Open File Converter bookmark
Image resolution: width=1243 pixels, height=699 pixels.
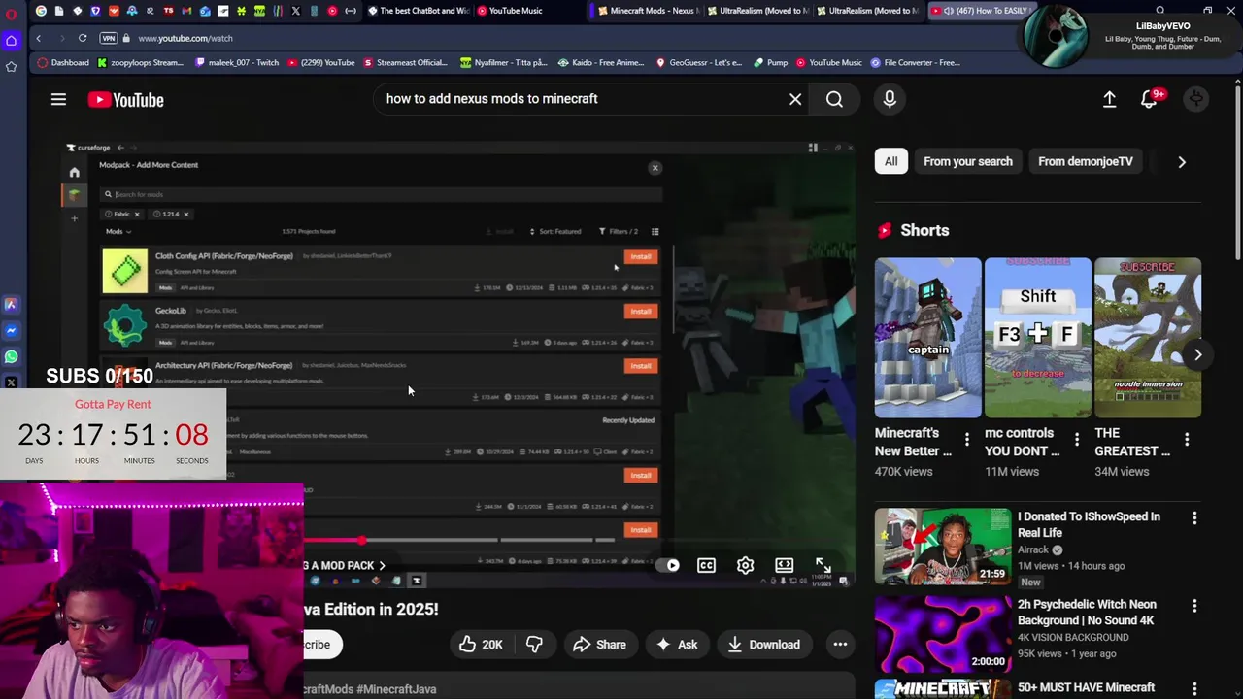pos(916,62)
